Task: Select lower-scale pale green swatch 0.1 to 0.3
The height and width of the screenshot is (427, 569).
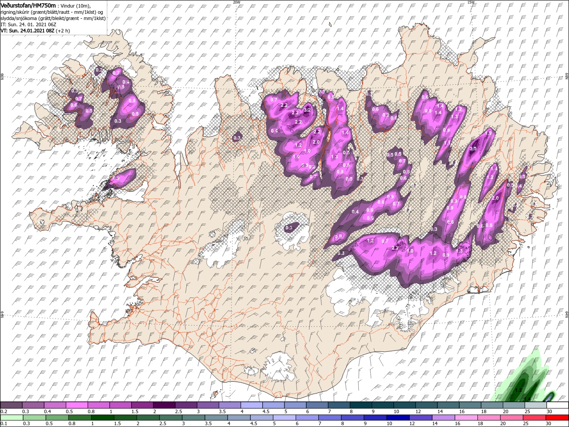Action: (11, 418)
